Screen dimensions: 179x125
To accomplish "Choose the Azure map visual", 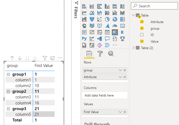I will point(107,26).
